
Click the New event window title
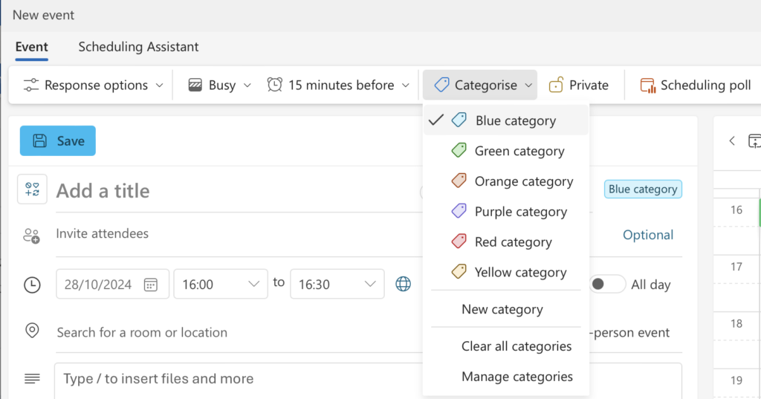click(43, 15)
